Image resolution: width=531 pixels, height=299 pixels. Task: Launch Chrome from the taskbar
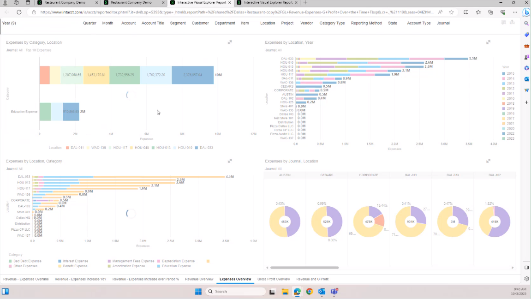pyautogui.click(x=309, y=292)
